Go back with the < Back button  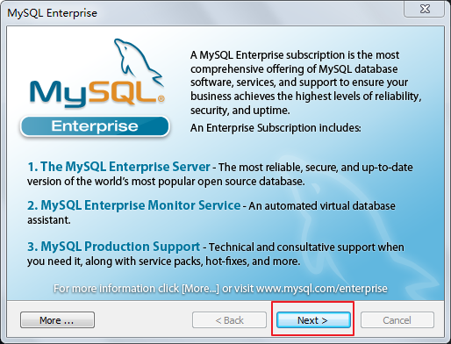pyautogui.click(x=229, y=320)
